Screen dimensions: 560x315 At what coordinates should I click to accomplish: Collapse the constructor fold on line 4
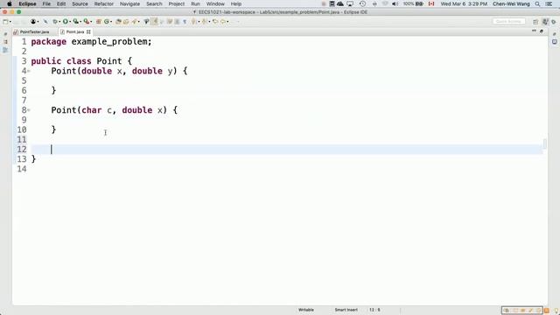pos(29,71)
